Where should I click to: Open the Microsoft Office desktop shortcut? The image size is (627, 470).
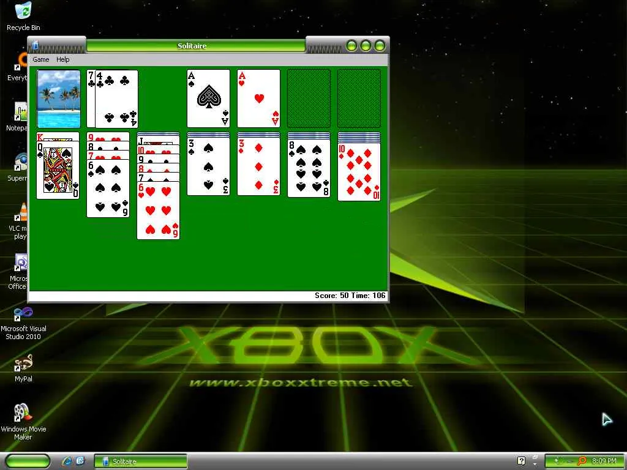click(18, 272)
